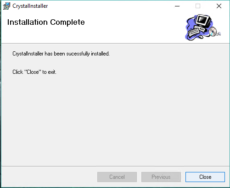Click the footer area left of Cancel
Screen dimensions: 230x188
tap(49, 177)
